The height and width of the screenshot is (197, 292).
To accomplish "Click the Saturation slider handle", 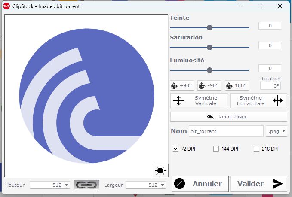I will tap(210, 47).
